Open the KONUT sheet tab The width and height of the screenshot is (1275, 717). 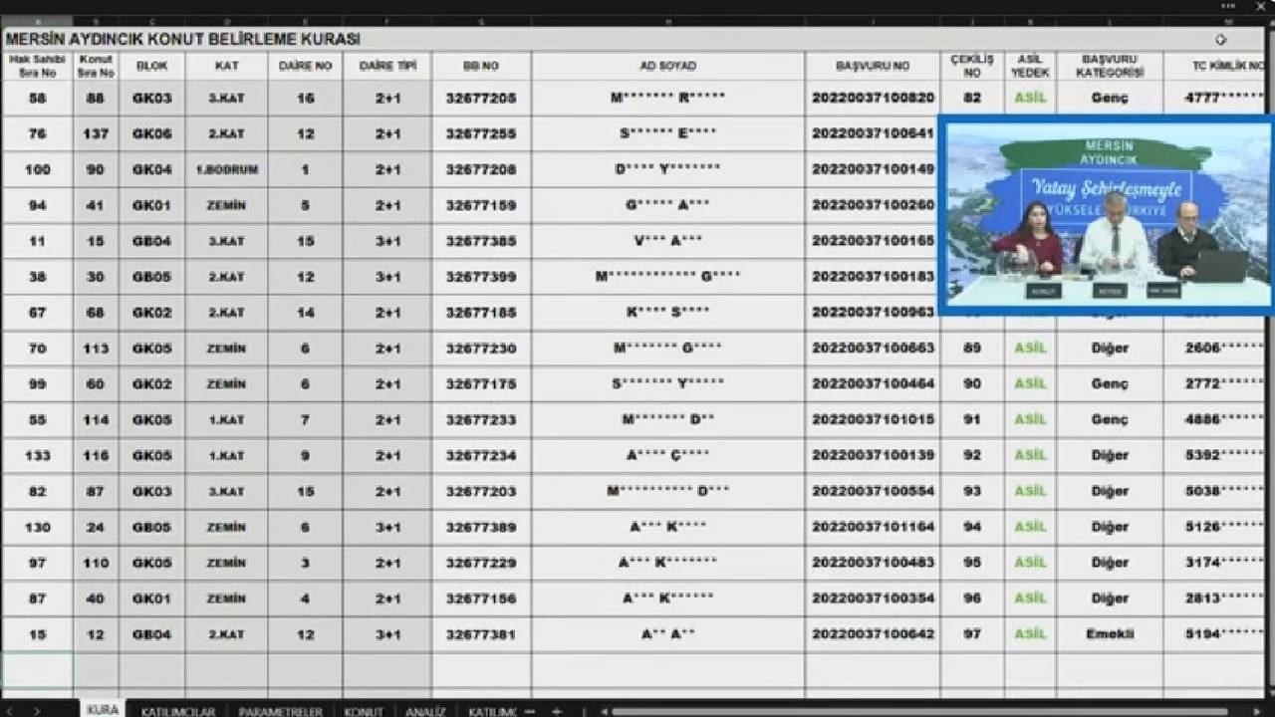(364, 711)
